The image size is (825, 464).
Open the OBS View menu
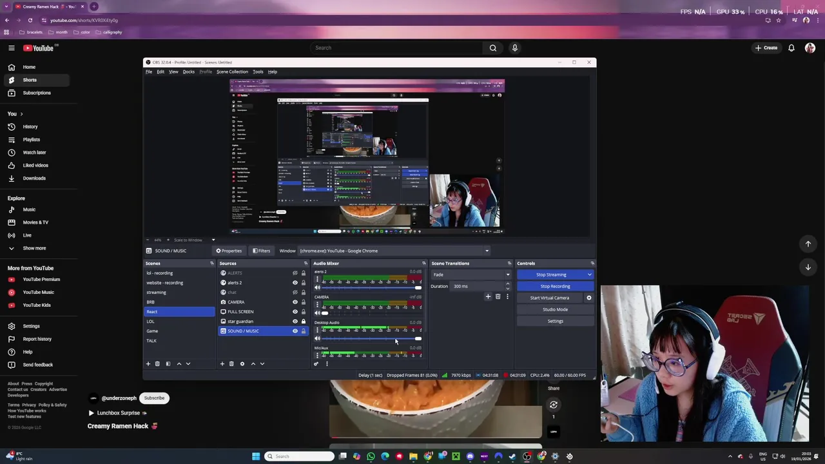173,72
